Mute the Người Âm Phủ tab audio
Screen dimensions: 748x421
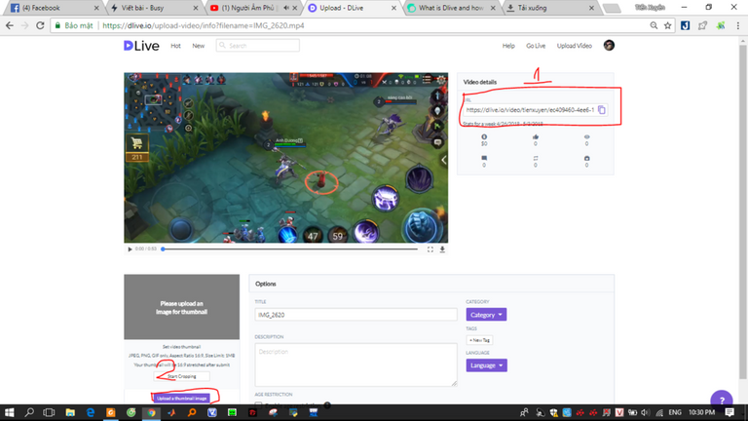point(285,8)
